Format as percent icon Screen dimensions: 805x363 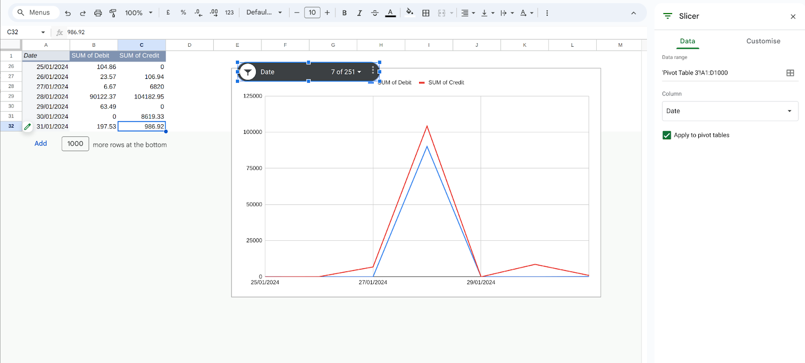[183, 13]
